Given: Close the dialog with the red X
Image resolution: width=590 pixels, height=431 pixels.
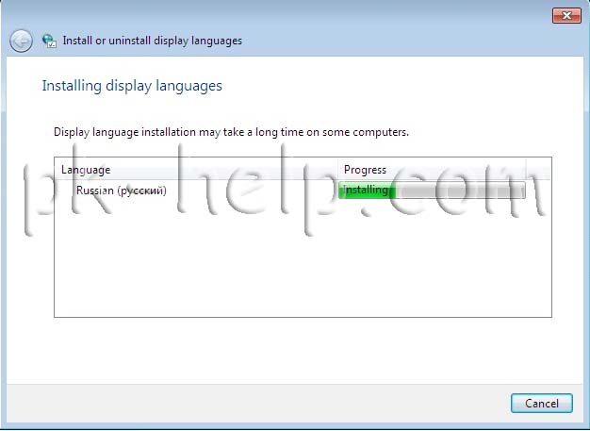Looking at the screenshot, I should point(566,15).
